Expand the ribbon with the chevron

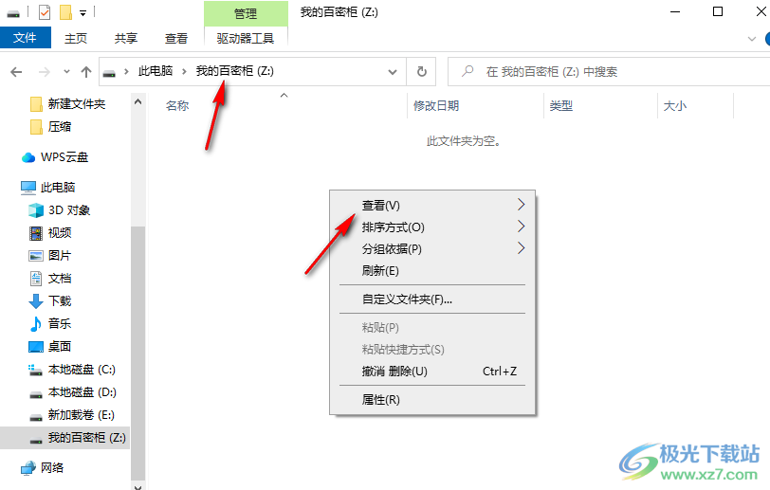751,39
